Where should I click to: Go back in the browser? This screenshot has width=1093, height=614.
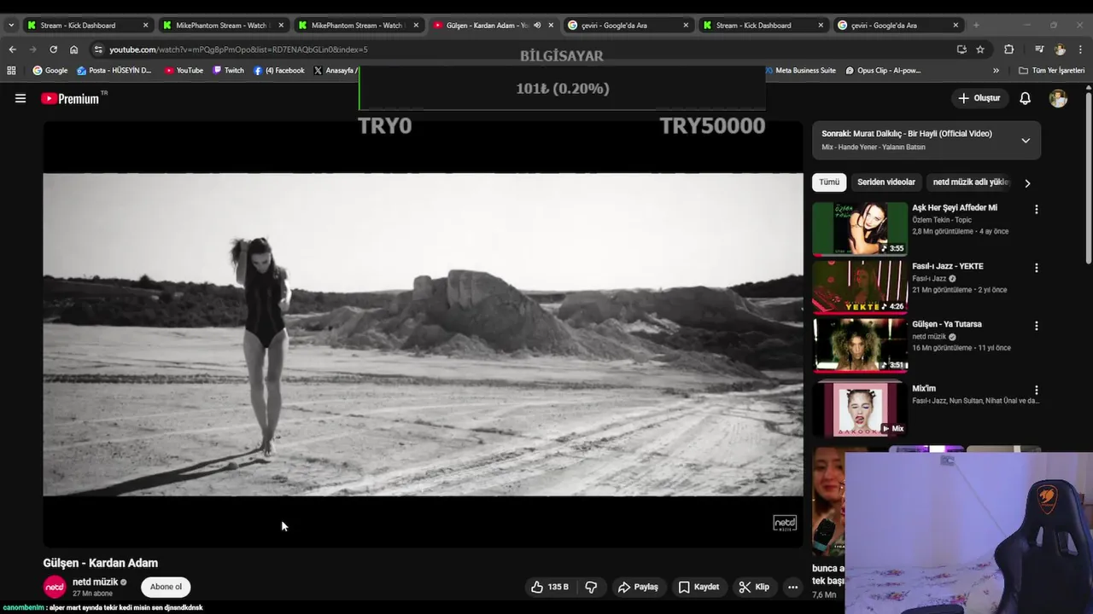(12, 49)
